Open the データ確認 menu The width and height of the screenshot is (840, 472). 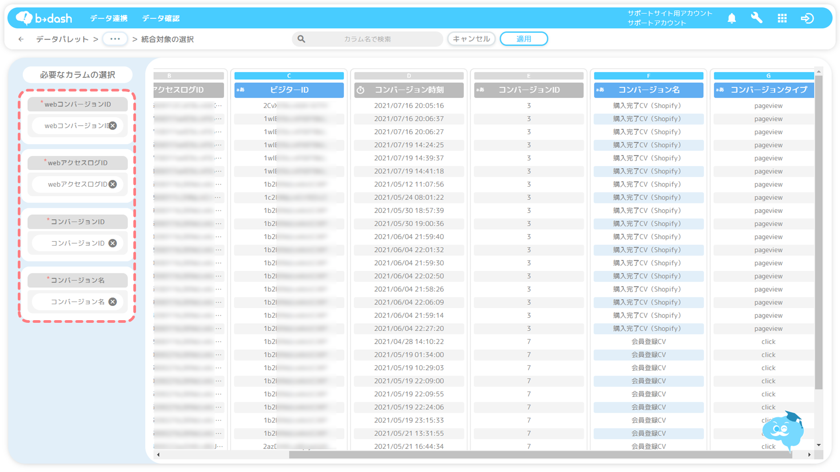point(160,18)
